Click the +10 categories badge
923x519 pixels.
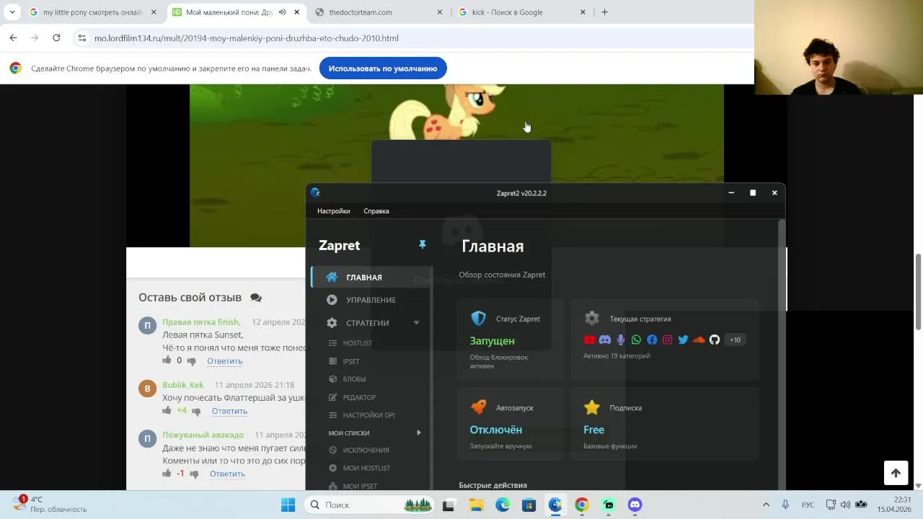click(x=735, y=340)
